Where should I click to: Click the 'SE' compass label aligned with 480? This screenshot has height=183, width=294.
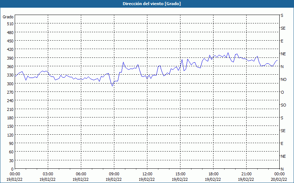click(283, 28)
